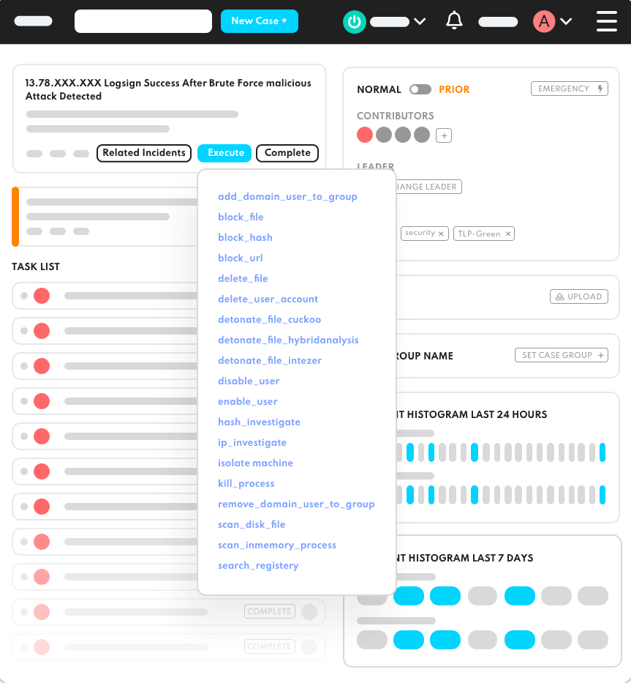The height and width of the screenshot is (683, 631).
Task: Open the hamburger menu icon
Action: [606, 21]
